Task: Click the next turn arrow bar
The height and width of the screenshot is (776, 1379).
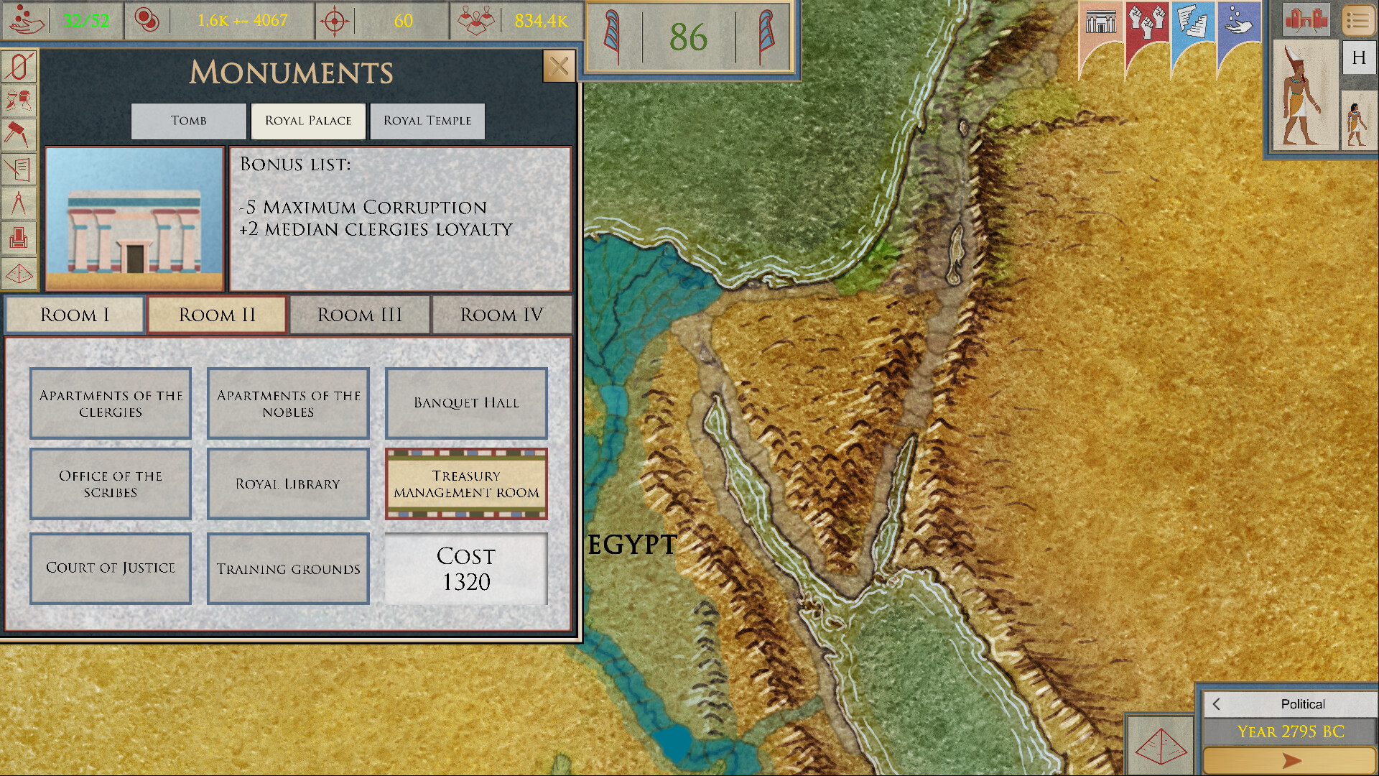Action: [x=1289, y=760]
